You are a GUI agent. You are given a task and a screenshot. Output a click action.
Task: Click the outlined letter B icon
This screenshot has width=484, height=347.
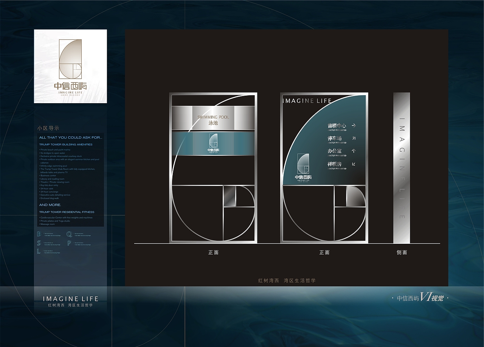[39, 234]
